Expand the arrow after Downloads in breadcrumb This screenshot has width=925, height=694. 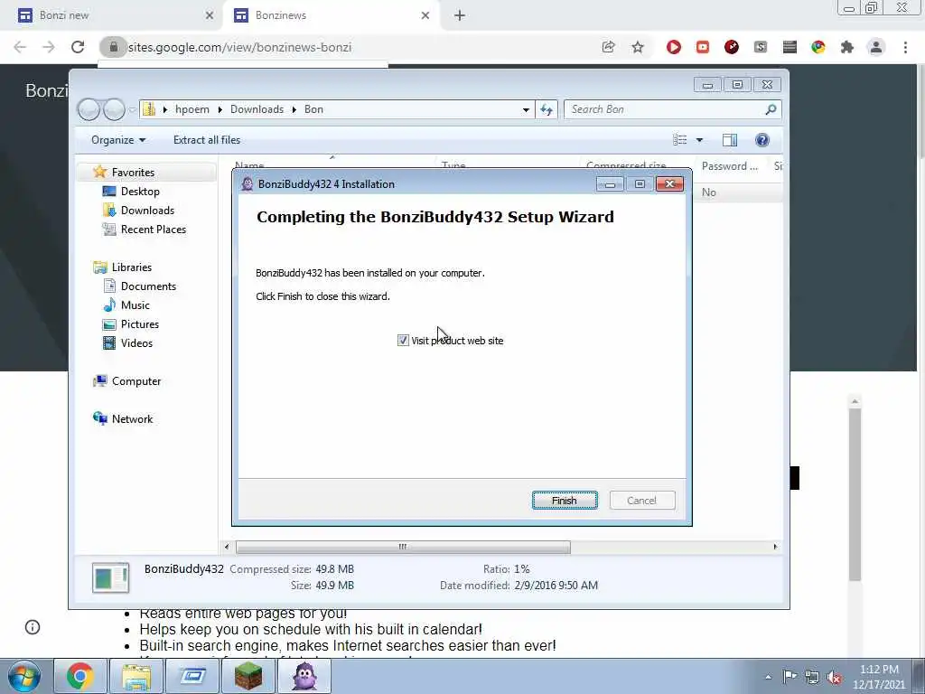pyautogui.click(x=294, y=109)
